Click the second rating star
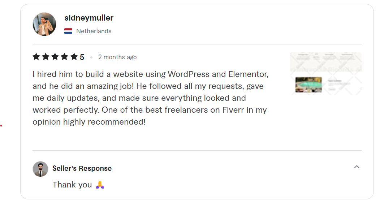Screen dimensions: 380x203 [46, 57]
